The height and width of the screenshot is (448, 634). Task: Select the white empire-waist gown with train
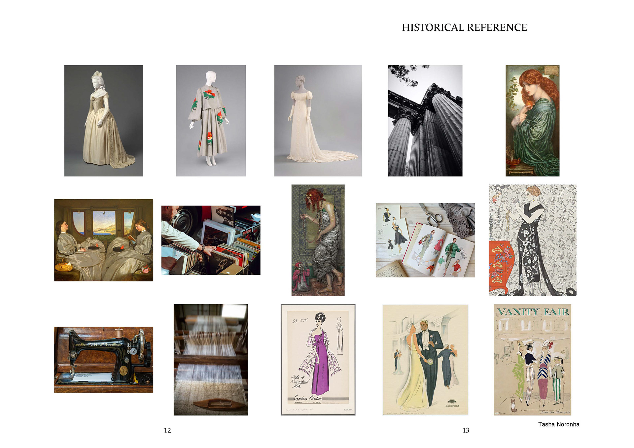point(318,120)
